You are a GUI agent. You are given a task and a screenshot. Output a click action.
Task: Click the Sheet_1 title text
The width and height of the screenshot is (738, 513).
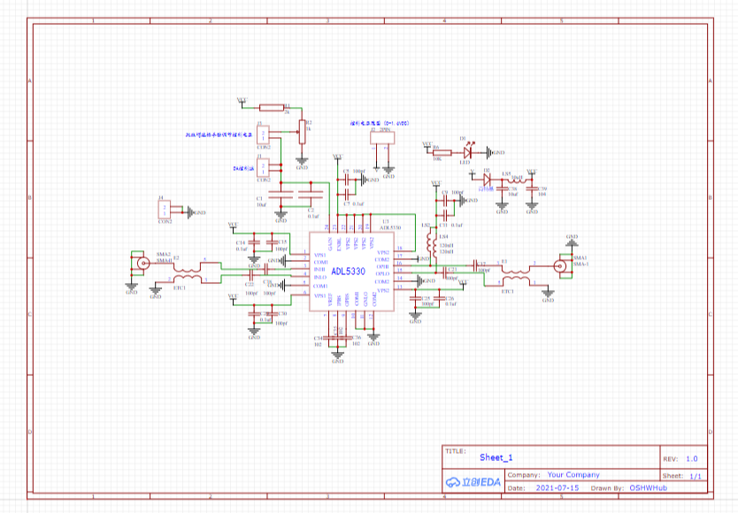tap(496, 457)
